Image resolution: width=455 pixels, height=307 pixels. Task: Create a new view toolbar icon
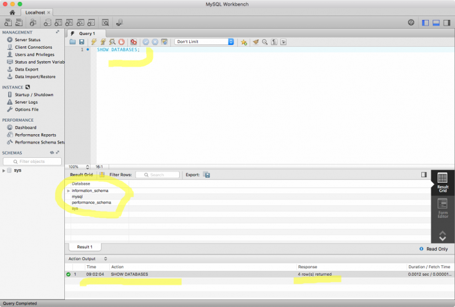(x=69, y=22)
